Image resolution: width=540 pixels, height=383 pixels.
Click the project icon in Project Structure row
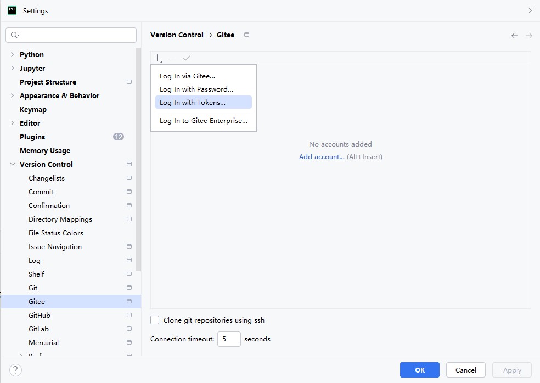click(x=129, y=82)
